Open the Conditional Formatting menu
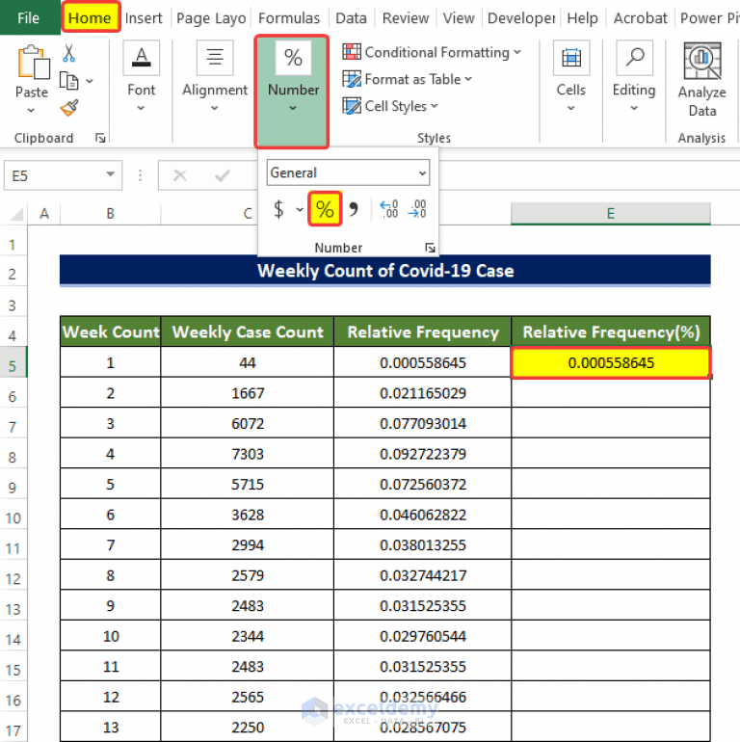Screen dimensions: 740x742 pyautogui.click(x=432, y=52)
